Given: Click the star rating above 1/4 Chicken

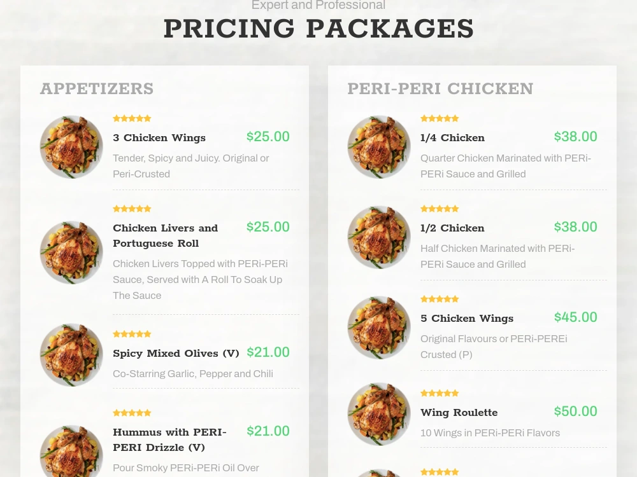Looking at the screenshot, I should (x=440, y=118).
